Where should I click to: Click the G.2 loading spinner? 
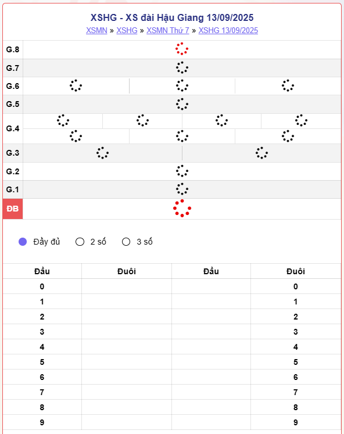182,171
